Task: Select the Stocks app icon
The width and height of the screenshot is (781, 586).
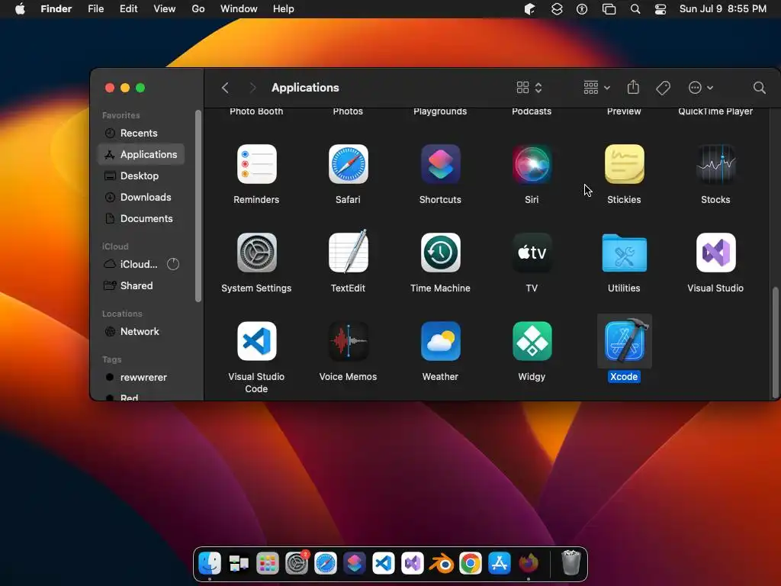Action: [715, 165]
